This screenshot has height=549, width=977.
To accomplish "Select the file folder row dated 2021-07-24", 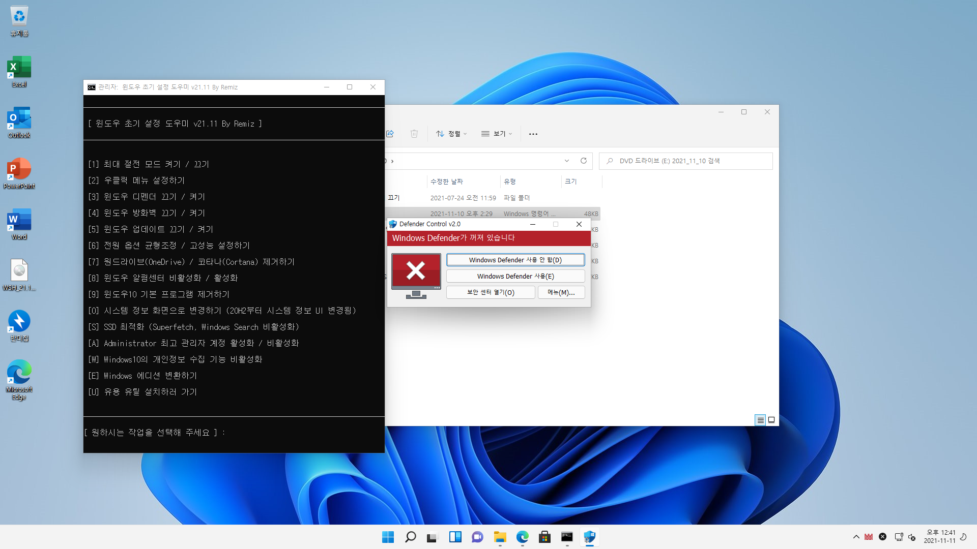I will [493, 198].
